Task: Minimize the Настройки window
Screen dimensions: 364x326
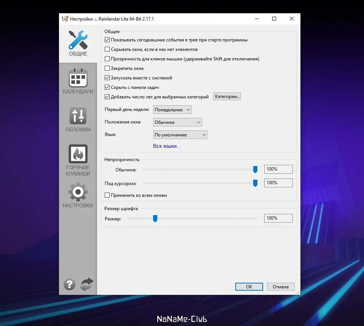Action: (x=257, y=19)
